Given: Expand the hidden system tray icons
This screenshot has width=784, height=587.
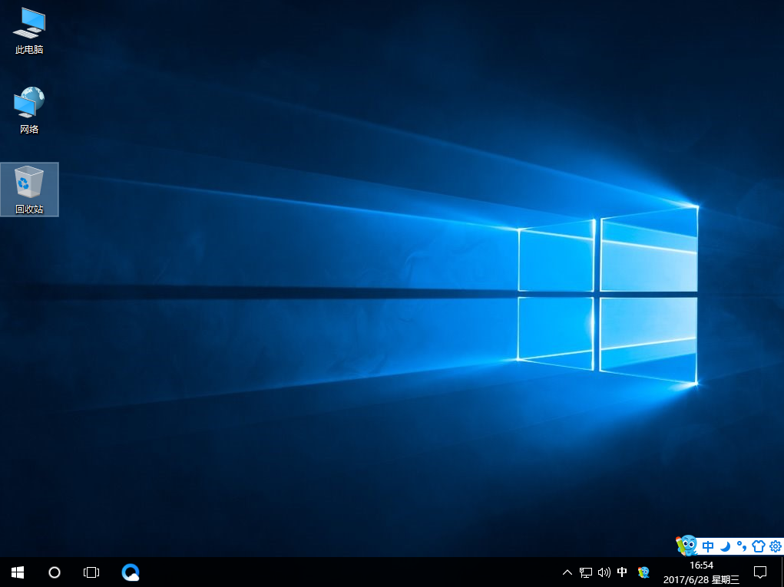Looking at the screenshot, I should click(x=567, y=572).
